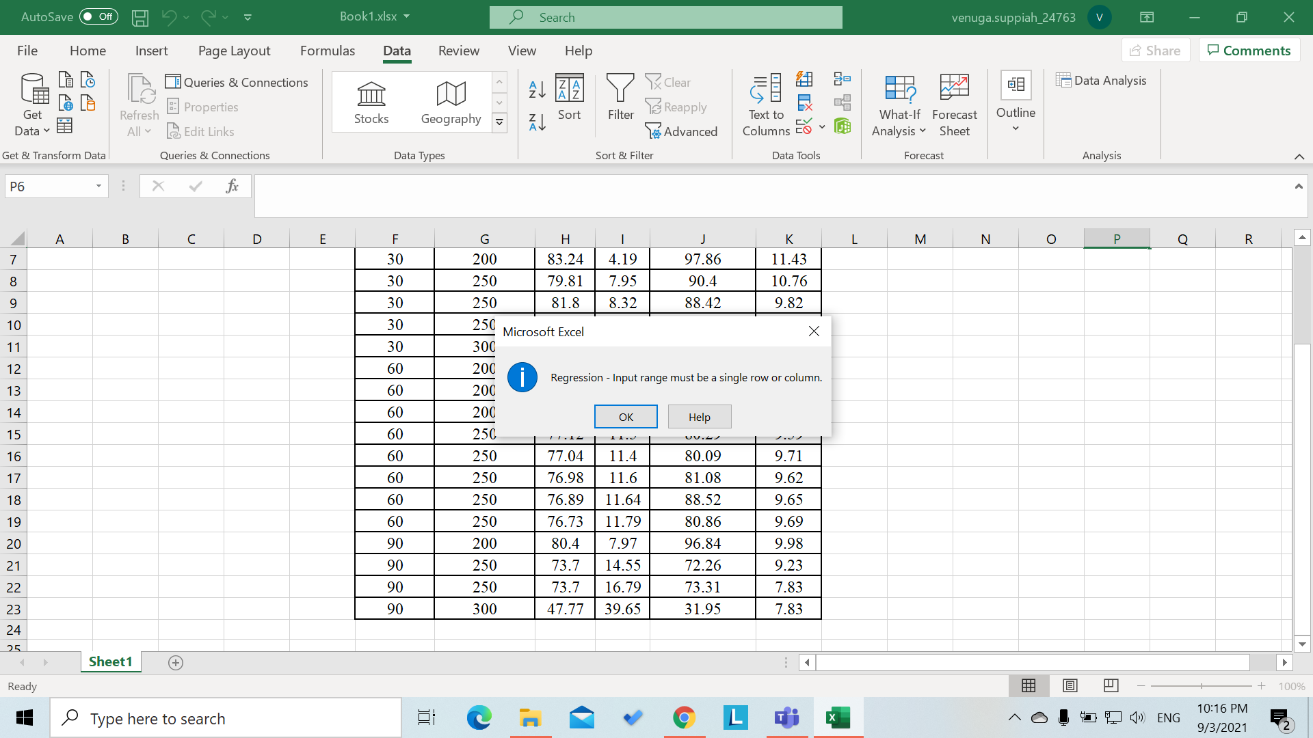Select the Geography data type
The height and width of the screenshot is (738, 1313).
click(x=451, y=101)
